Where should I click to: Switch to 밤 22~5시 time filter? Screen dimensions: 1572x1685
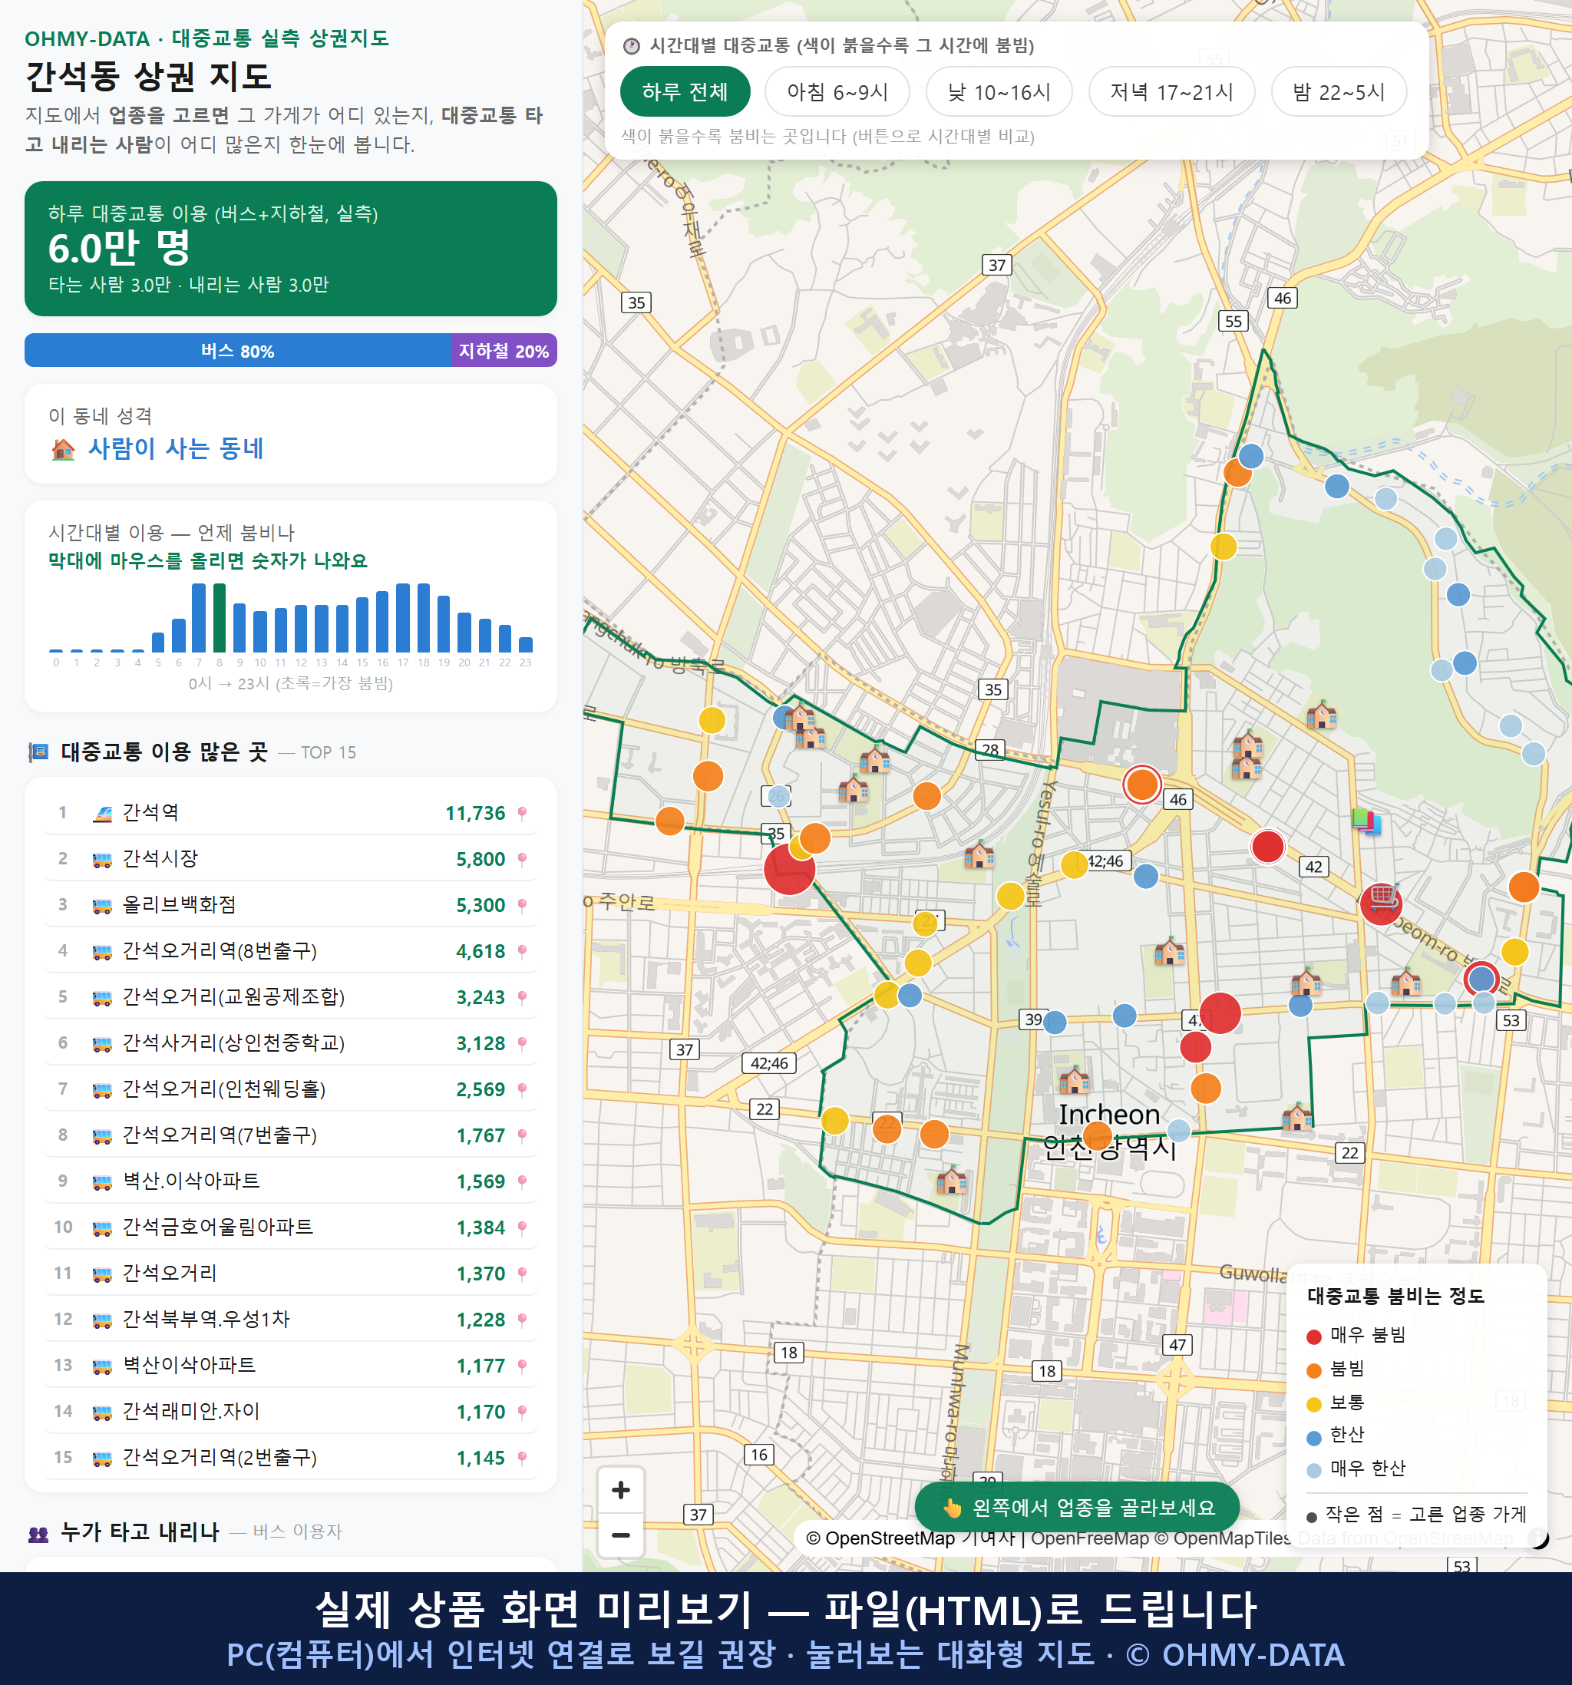(x=1339, y=91)
